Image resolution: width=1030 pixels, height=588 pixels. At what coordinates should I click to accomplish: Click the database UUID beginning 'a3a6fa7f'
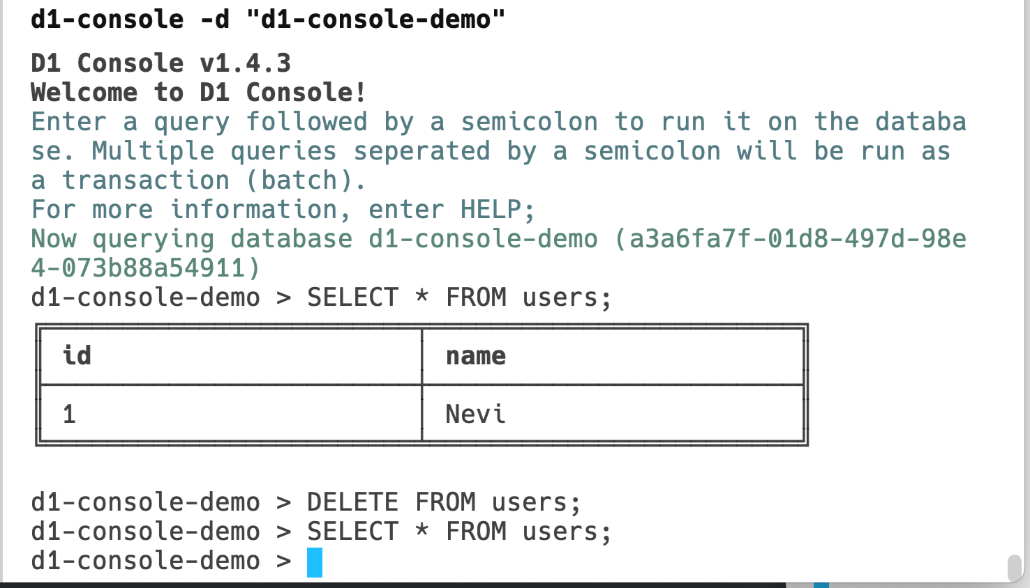pyautogui.click(x=798, y=239)
